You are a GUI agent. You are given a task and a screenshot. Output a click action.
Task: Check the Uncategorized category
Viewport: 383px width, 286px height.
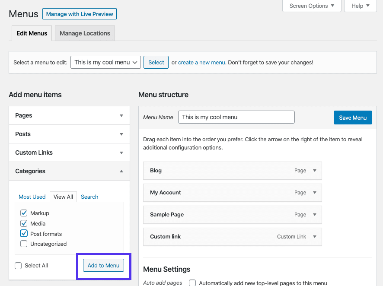pos(24,244)
